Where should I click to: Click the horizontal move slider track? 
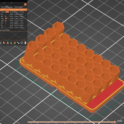tap(71, 122)
